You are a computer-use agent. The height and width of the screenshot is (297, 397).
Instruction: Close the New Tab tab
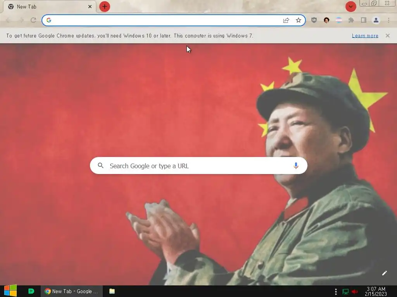click(x=90, y=7)
